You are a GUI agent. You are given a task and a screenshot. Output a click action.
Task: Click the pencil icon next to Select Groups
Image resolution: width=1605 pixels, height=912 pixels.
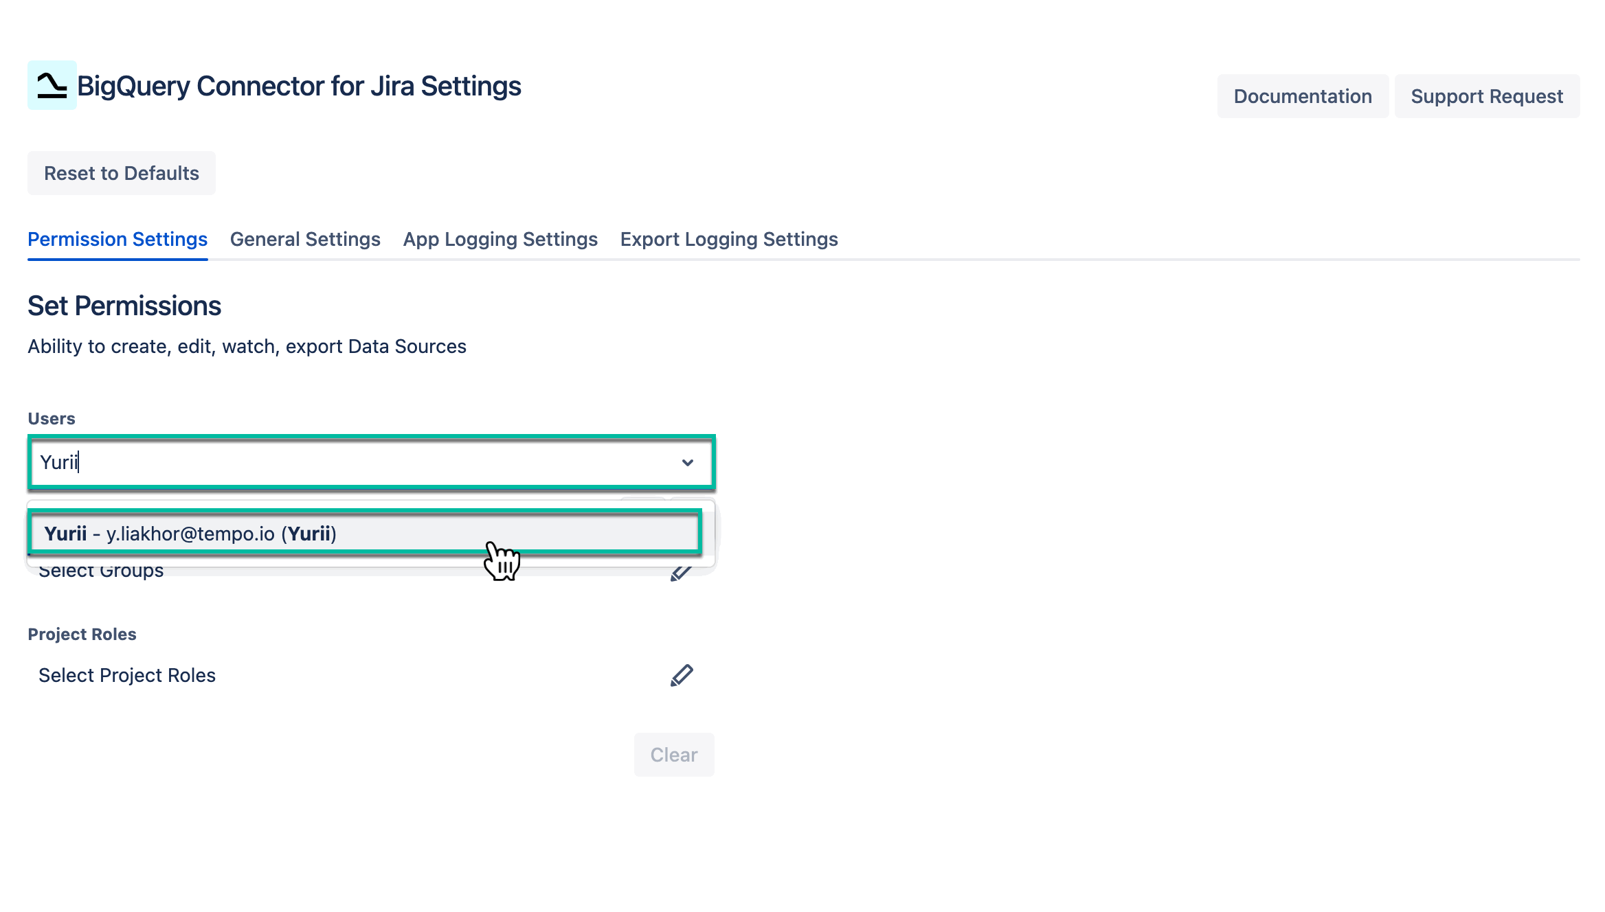[x=682, y=570]
